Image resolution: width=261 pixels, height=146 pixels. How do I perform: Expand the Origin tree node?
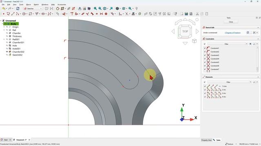[x=4, y=27]
